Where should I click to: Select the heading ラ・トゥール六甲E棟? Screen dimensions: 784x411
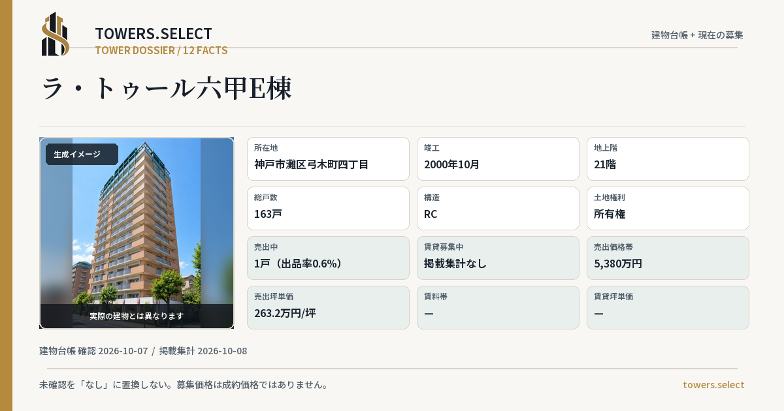167,88
